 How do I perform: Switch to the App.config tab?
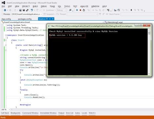click(x=6, y=19)
